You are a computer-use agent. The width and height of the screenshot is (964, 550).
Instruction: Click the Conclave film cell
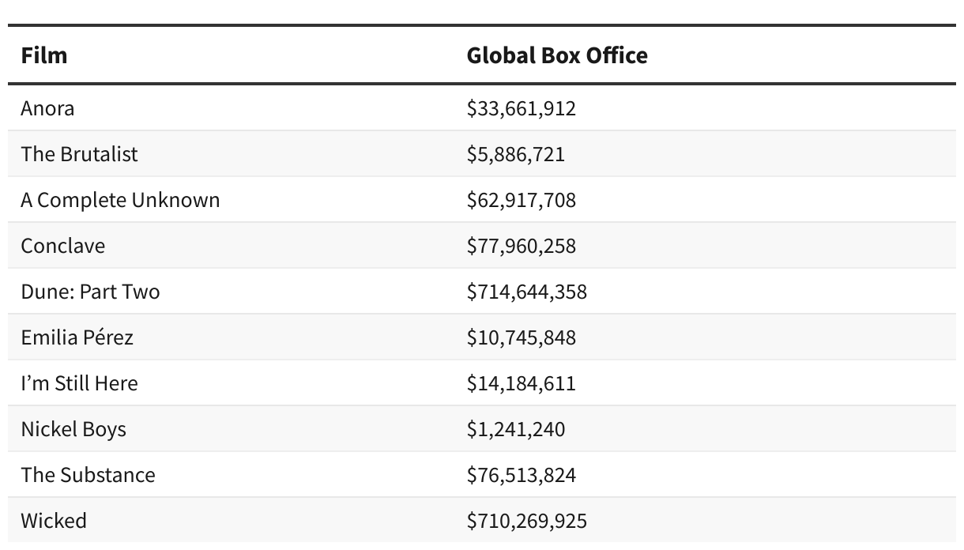pyautogui.click(x=62, y=246)
